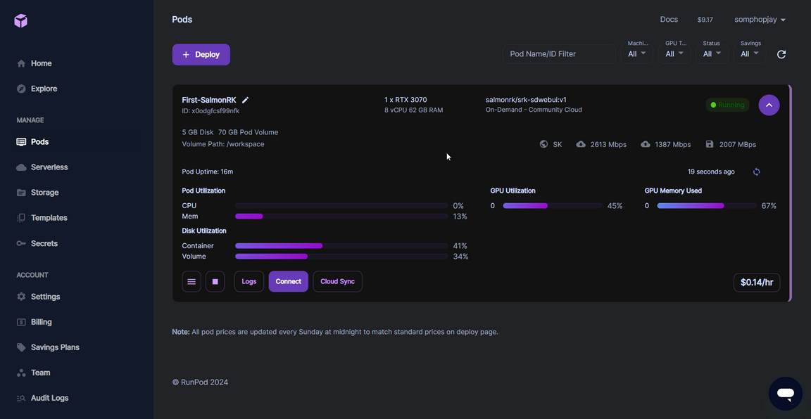Click the Connect button
The image size is (811, 419).
coord(288,282)
